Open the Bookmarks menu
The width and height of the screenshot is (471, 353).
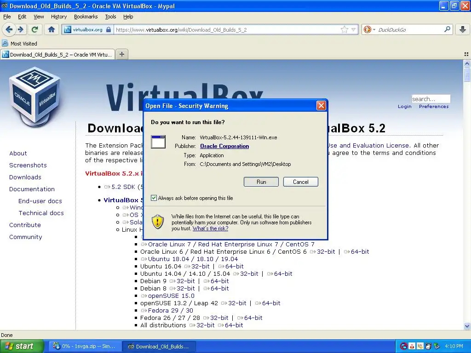[86, 17]
